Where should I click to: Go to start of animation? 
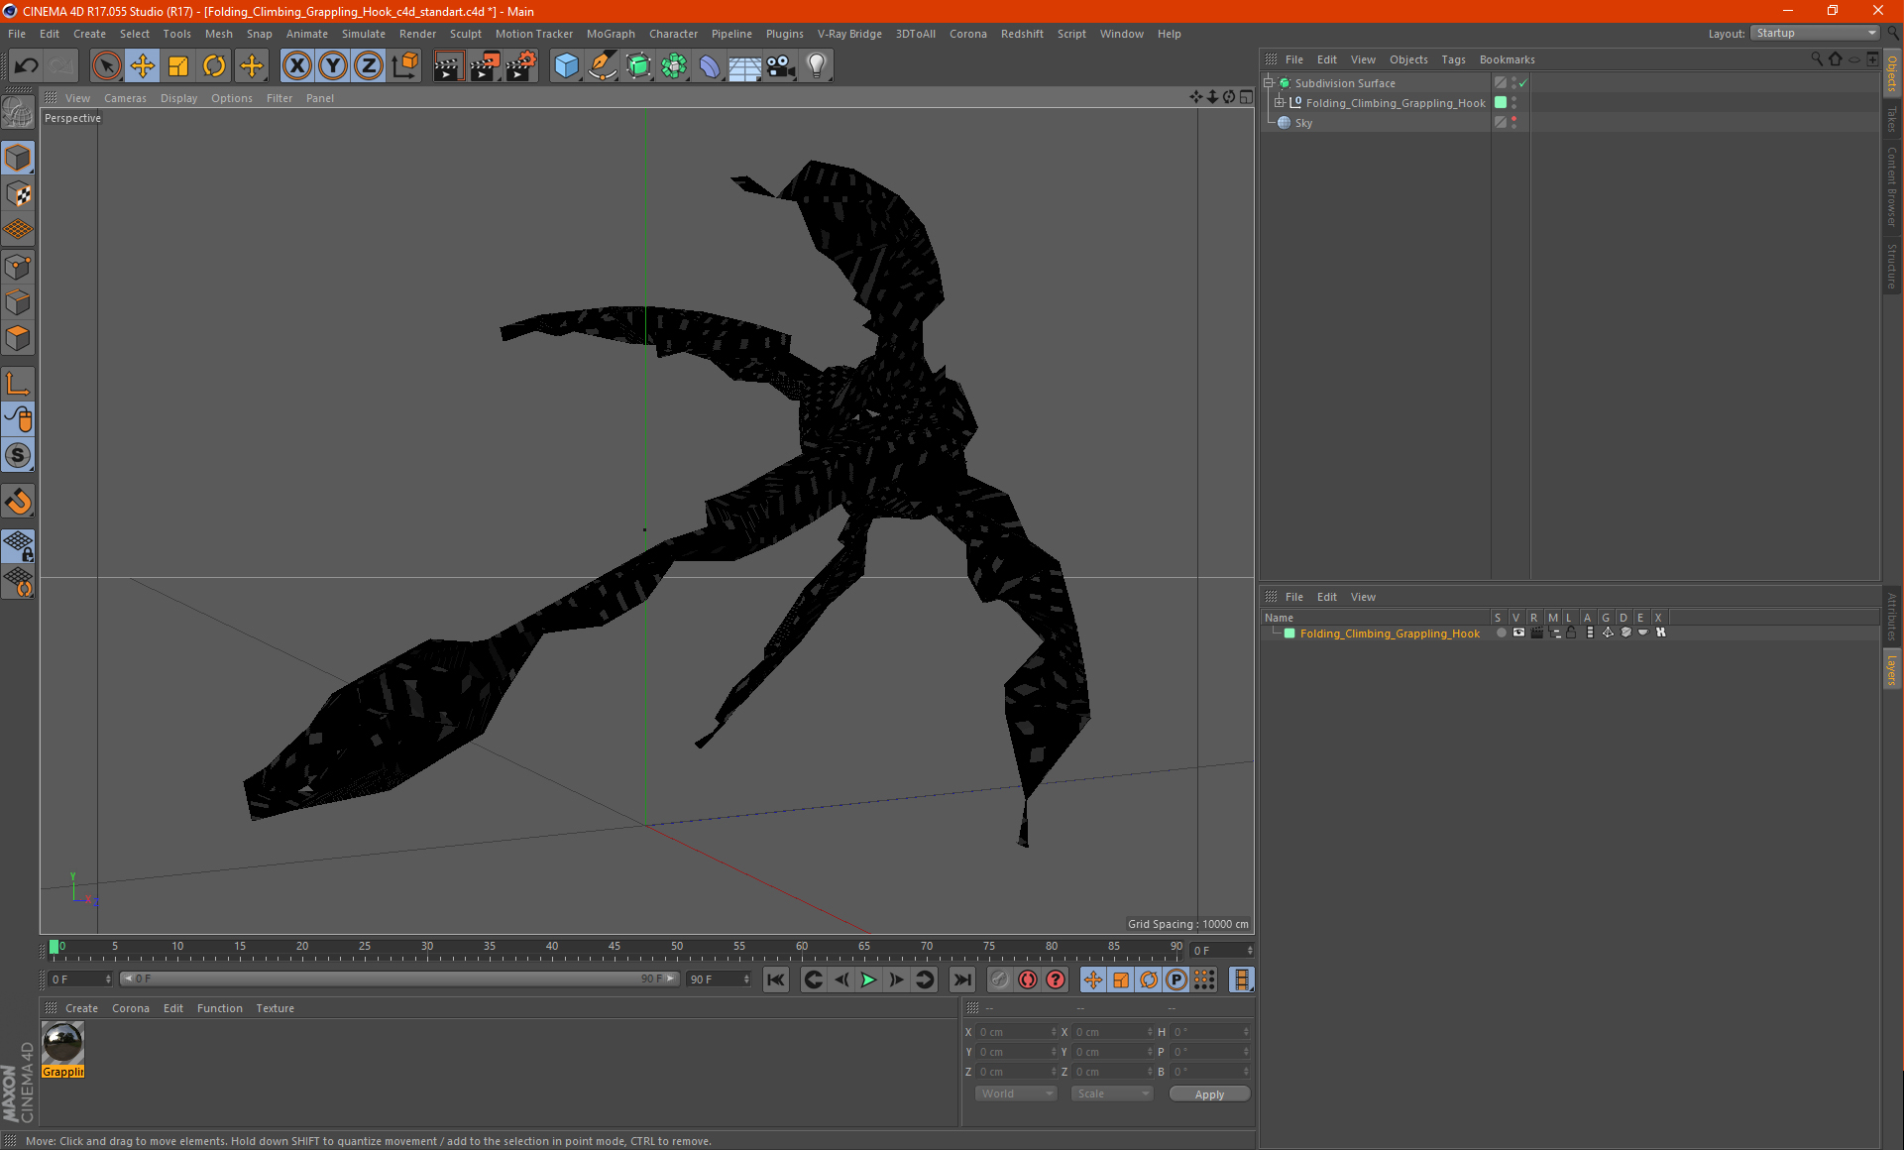(776, 980)
